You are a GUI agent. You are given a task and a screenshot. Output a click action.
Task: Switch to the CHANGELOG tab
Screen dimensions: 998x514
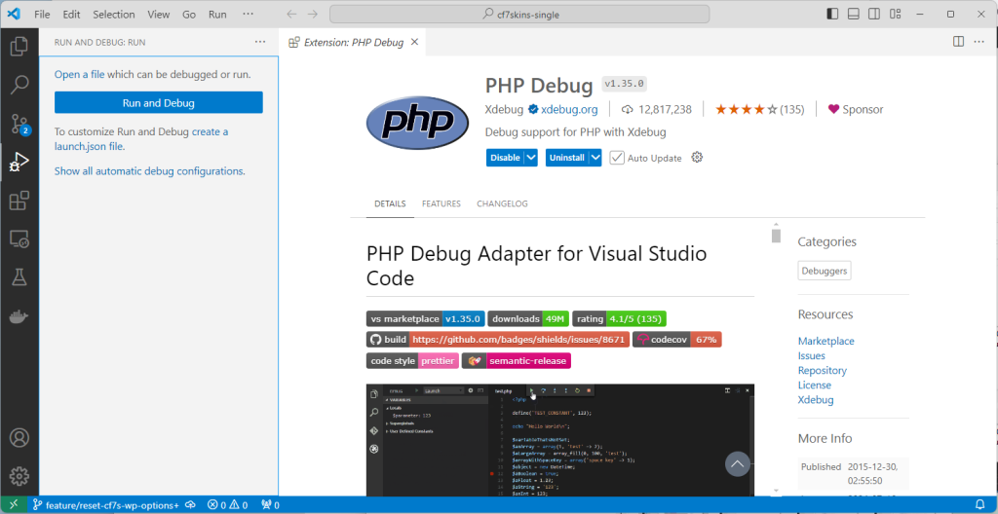tap(502, 203)
